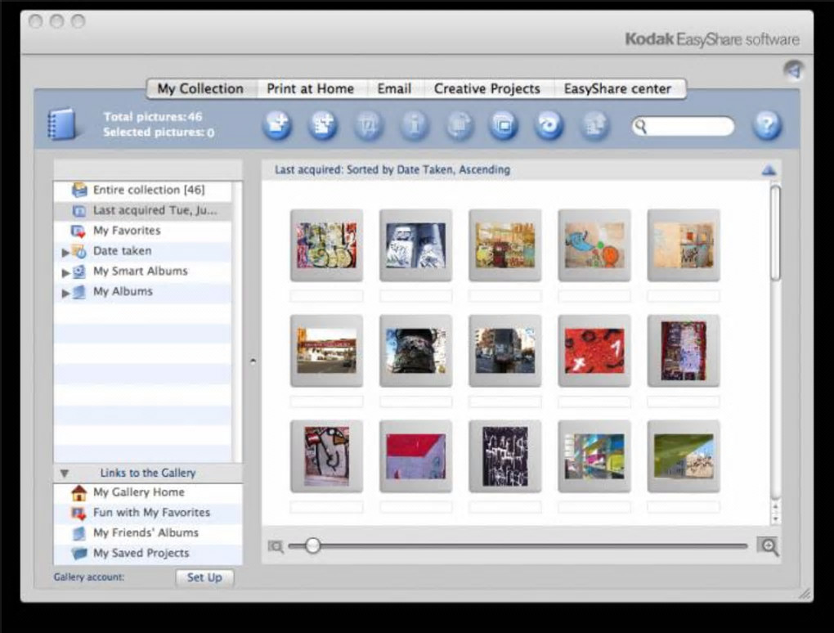Click the triangle button below Kodak logo
Viewport: 834px width, 633px height.
pos(794,70)
